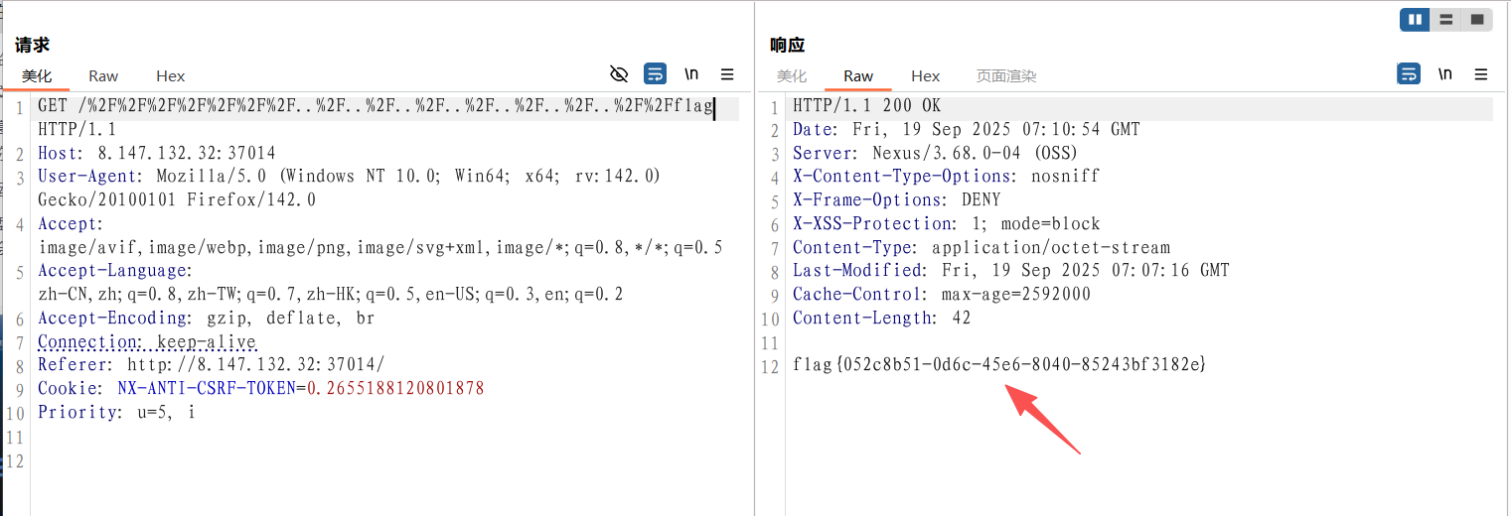Open the response 美化 tab

click(792, 76)
